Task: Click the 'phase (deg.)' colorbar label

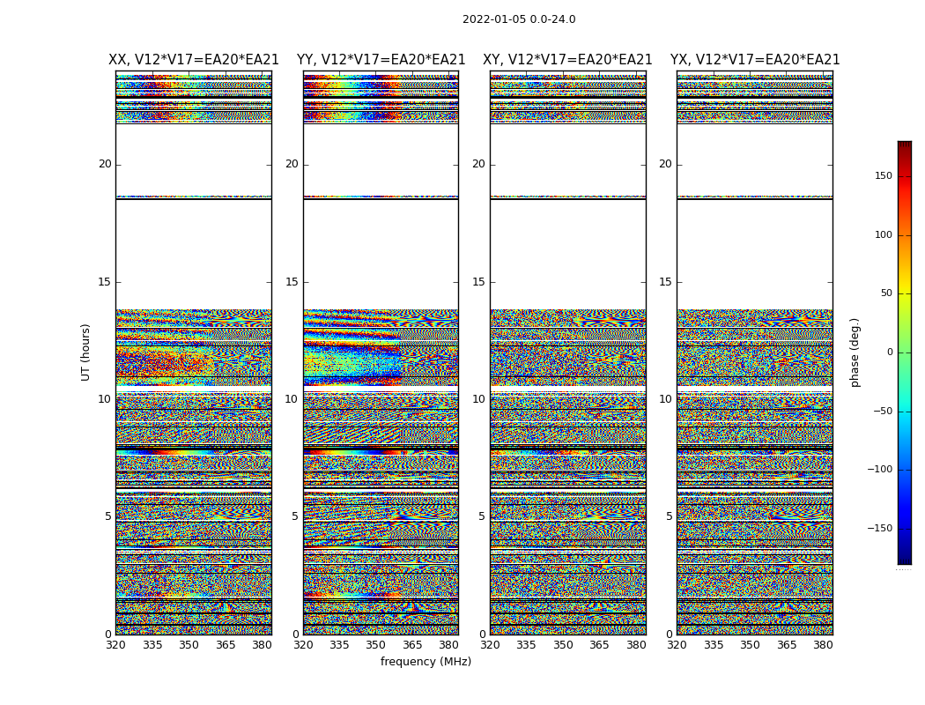Action: pos(855,352)
